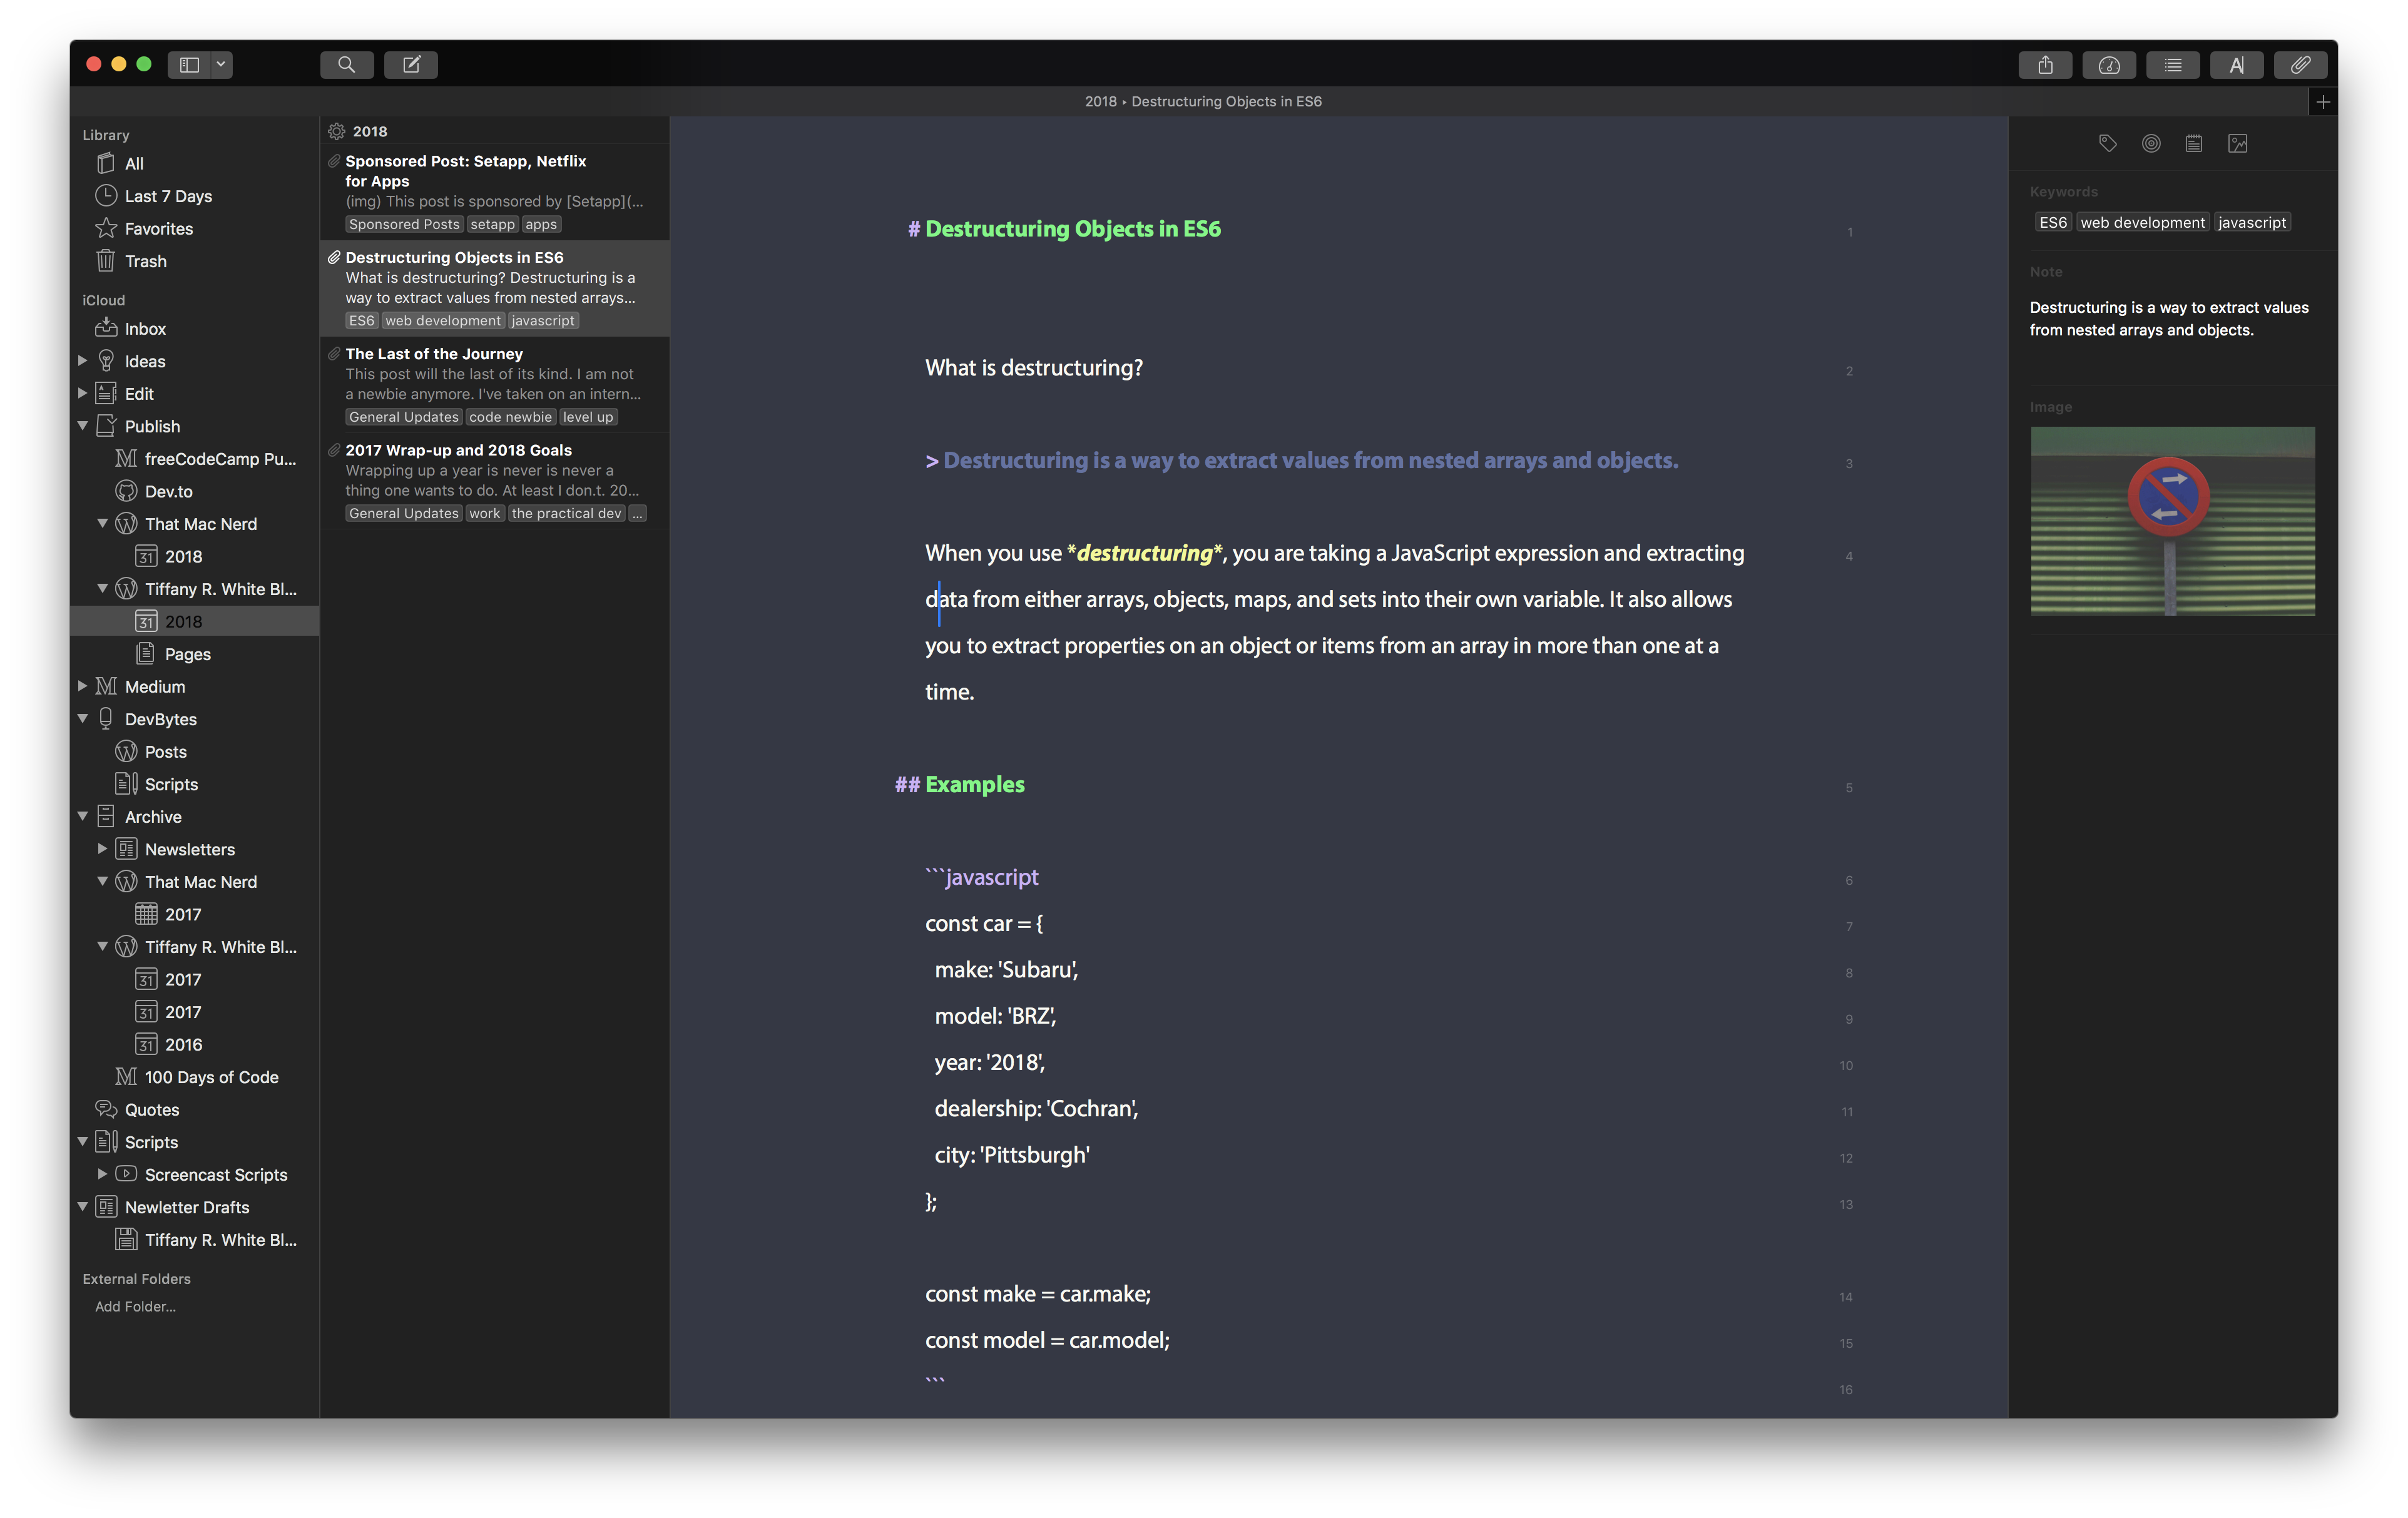2408x1518 pixels.
Task: Create a new sheet with compose icon
Action: [x=411, y=65]
